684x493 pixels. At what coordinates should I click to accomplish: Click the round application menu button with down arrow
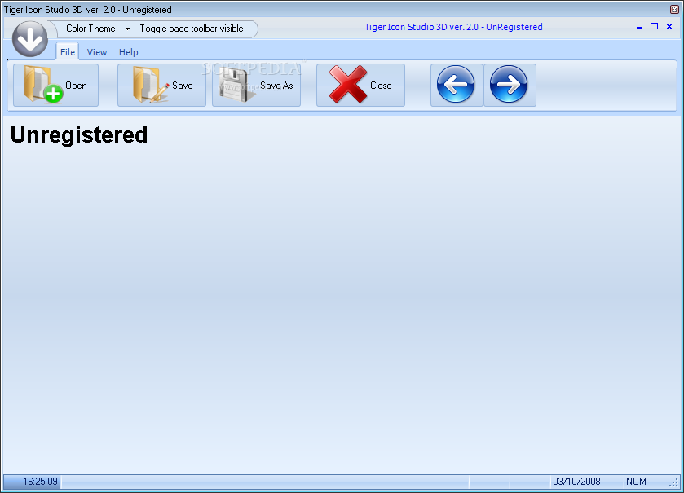point(30,39)
